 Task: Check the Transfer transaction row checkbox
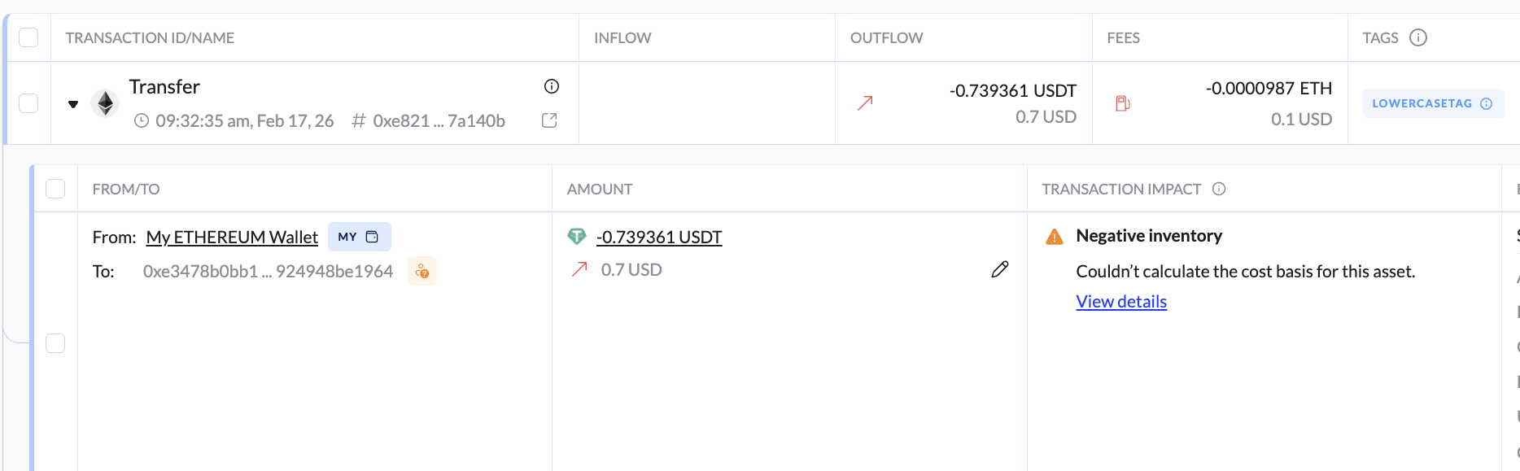coord(28,103)
